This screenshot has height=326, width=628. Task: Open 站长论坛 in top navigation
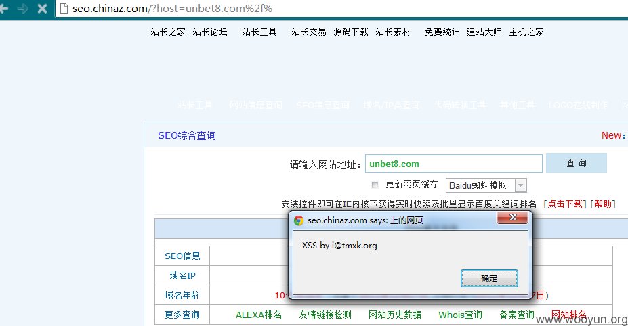pyautogui.click(x=210, y=32)
